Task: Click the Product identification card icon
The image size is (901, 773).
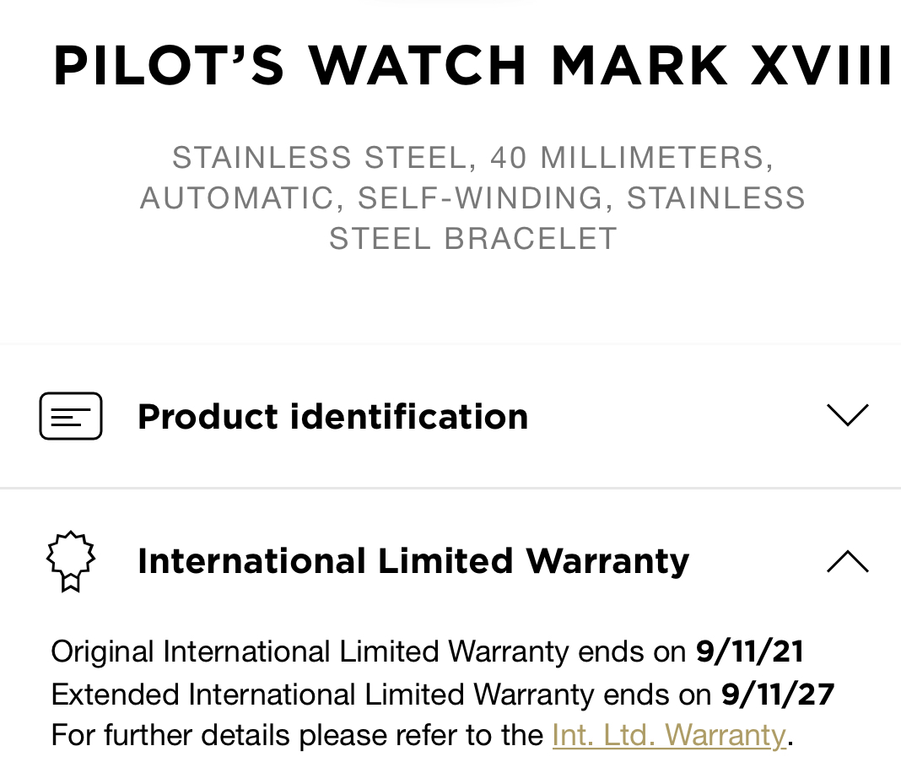Action: click(x=71, y=416)
